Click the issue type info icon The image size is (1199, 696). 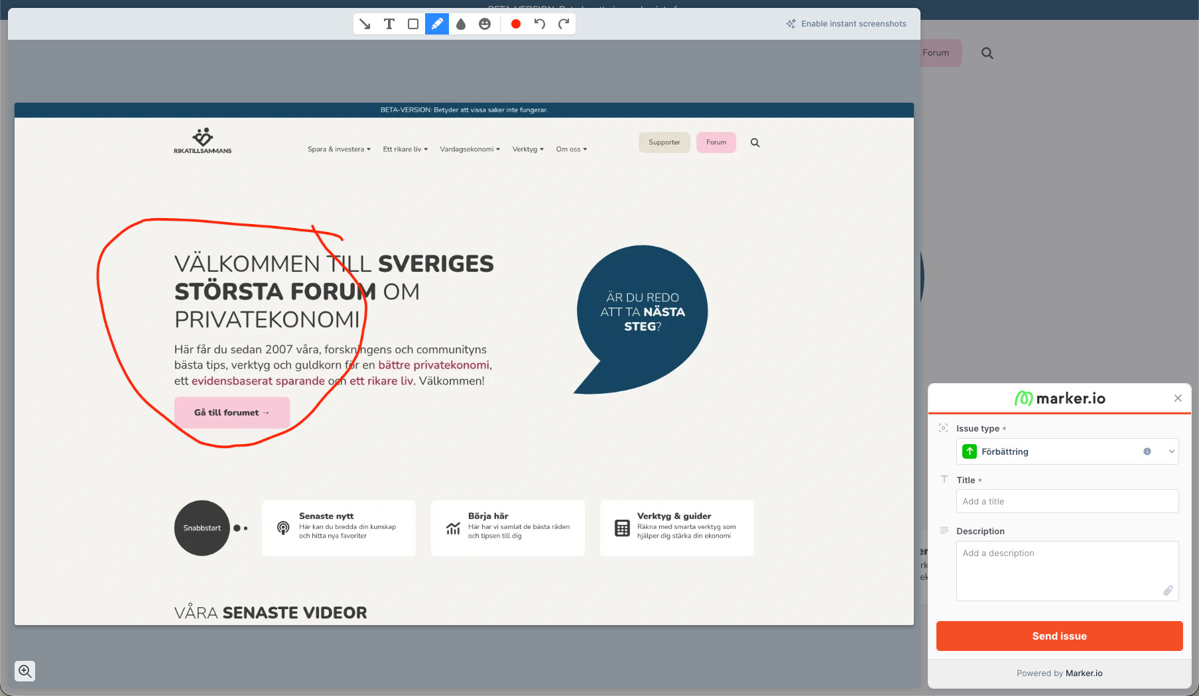[x=1147, y=451]
